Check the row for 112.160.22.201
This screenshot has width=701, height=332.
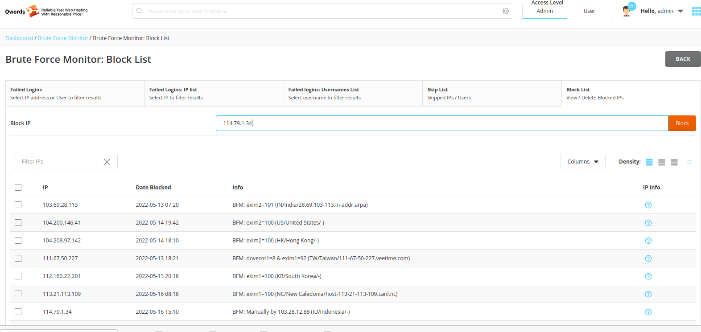point(18,276)
